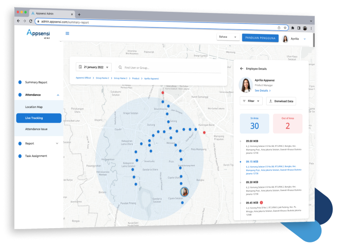The width and height of the screenshot is (339, 247).
Task: Expand the Report menu chevron
Action: pyautogui.click(x=57, y=144)
